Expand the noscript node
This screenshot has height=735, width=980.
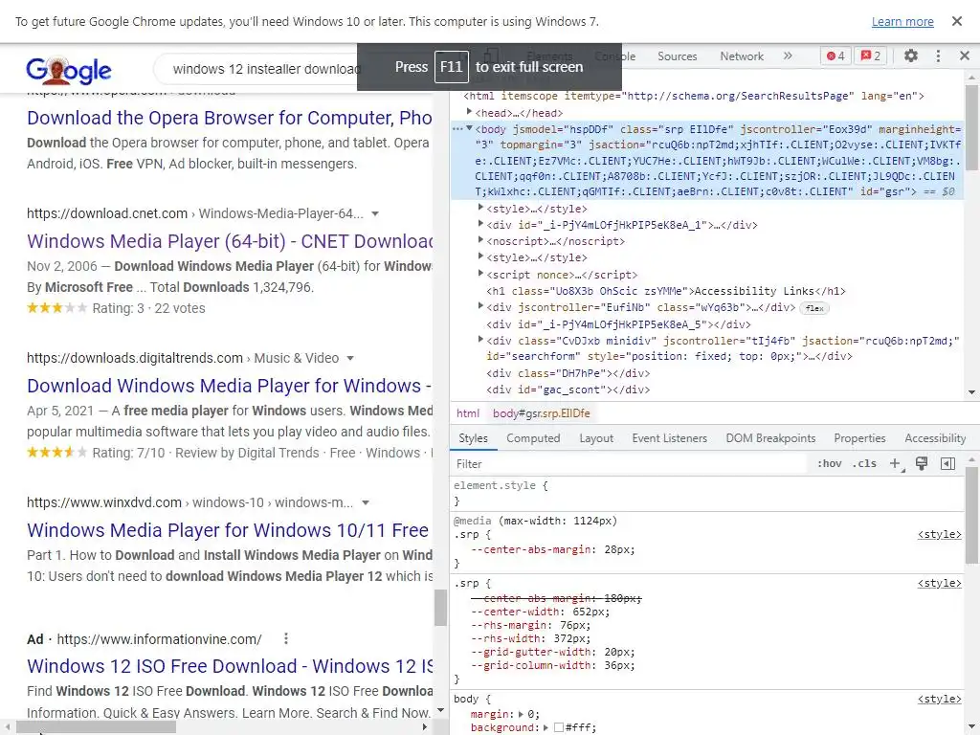click(480, 240)
